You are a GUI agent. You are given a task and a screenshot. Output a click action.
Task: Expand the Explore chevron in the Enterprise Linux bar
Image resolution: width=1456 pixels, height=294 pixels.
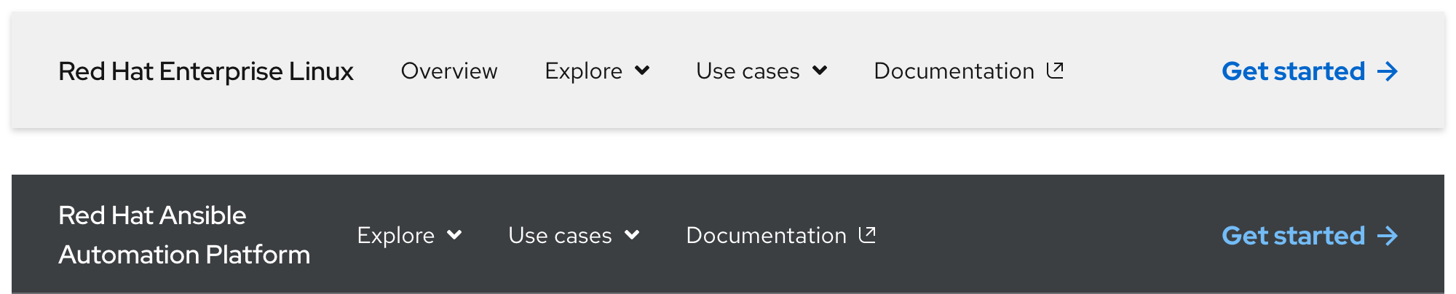[642, 71]
